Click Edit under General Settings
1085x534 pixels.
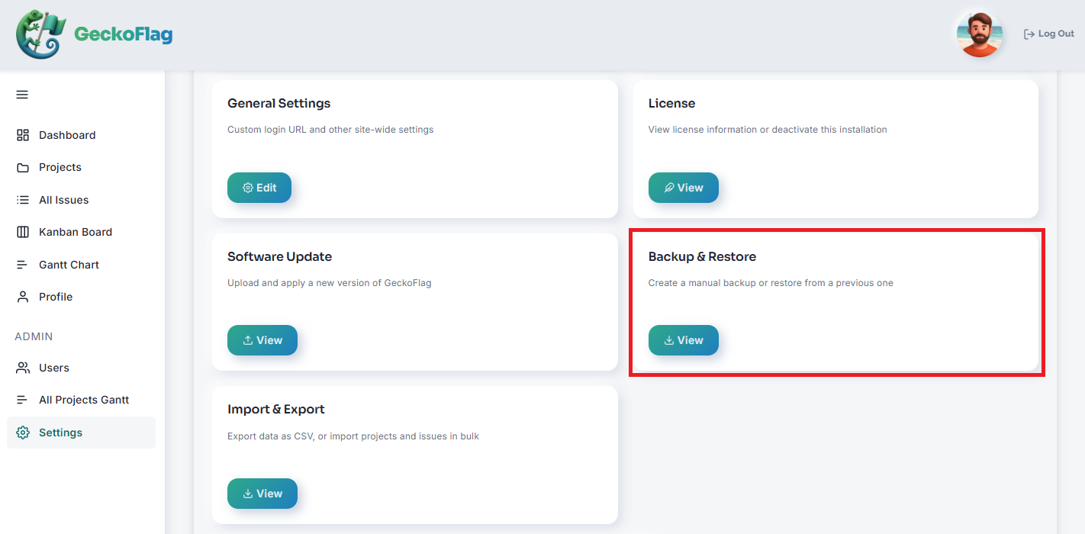tap(259, 188)
